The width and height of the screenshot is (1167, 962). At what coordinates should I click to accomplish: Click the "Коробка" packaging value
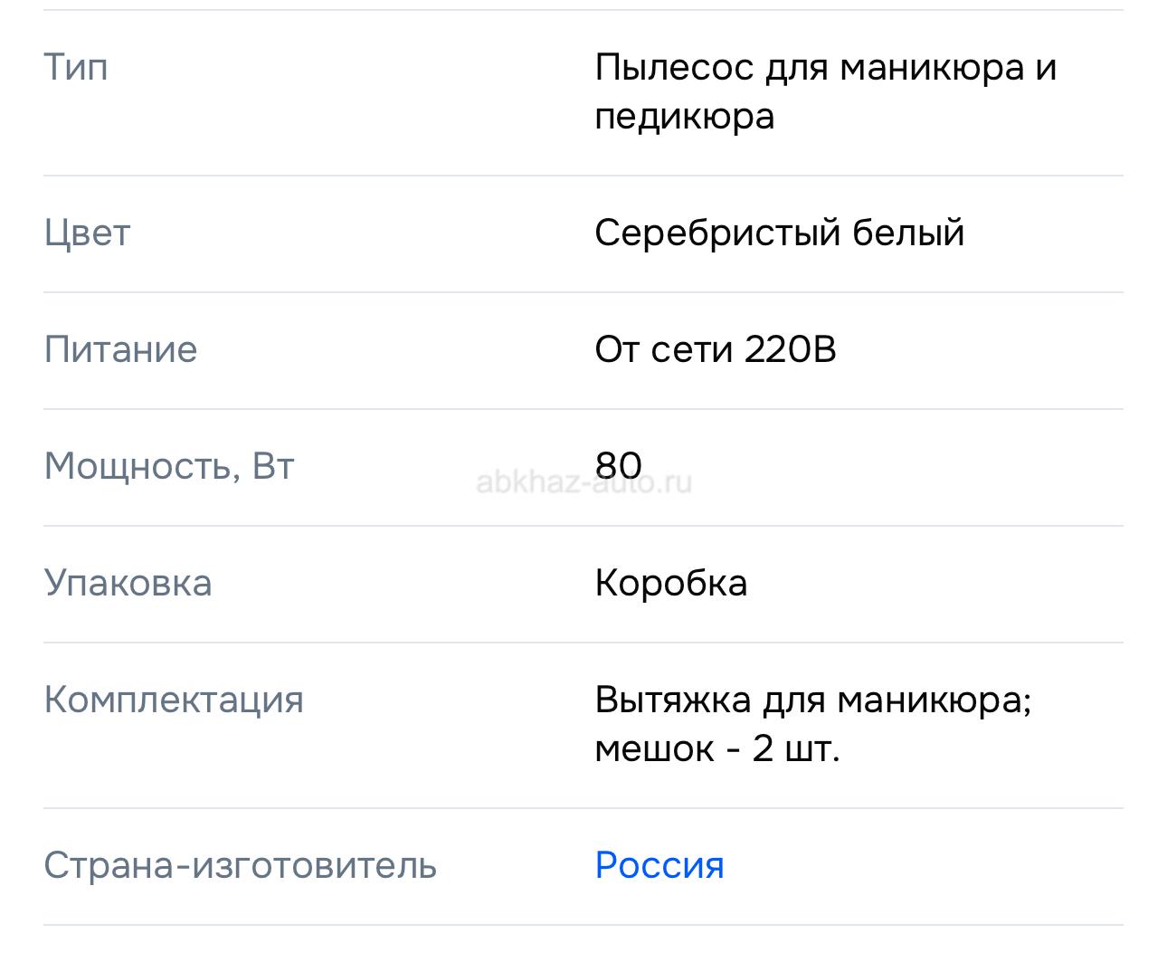[x=670, y=583]
